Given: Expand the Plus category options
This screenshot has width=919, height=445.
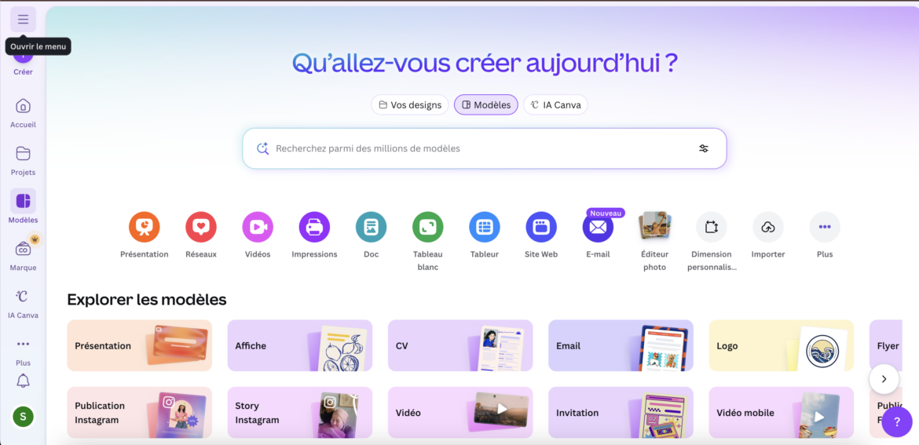Looking at the screenshot, I should coord(825,228).
